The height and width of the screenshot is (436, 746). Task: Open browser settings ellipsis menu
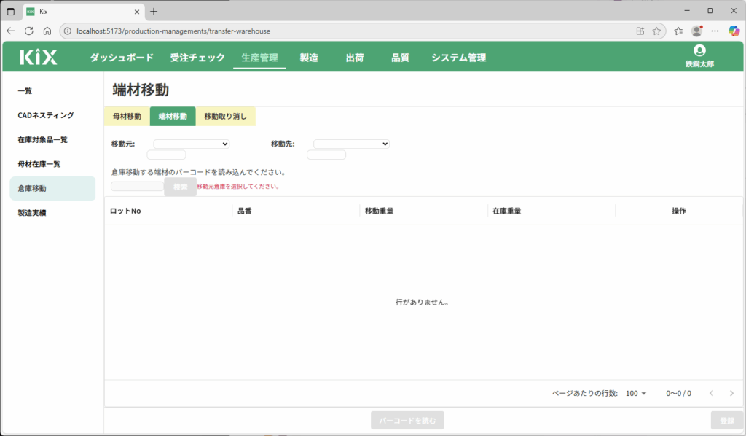coord(715,31)
